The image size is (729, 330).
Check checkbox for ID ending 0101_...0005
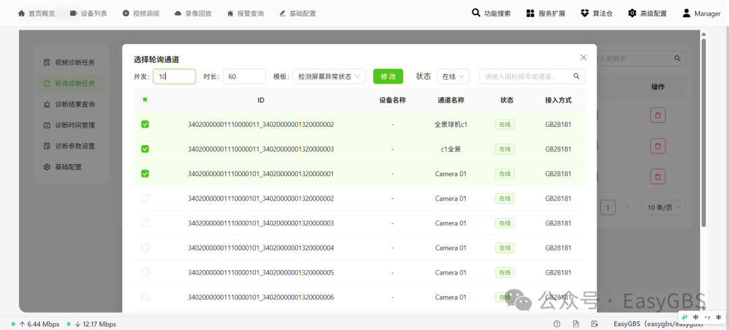coord(145,272)
